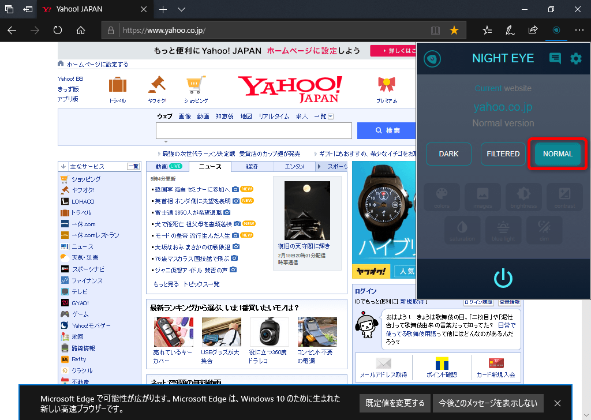Image resolution: width=591 pixels, height=420 pixels.
Task: Click the Night Eye extension icon in the toolbar
Action: coord(555,30)
